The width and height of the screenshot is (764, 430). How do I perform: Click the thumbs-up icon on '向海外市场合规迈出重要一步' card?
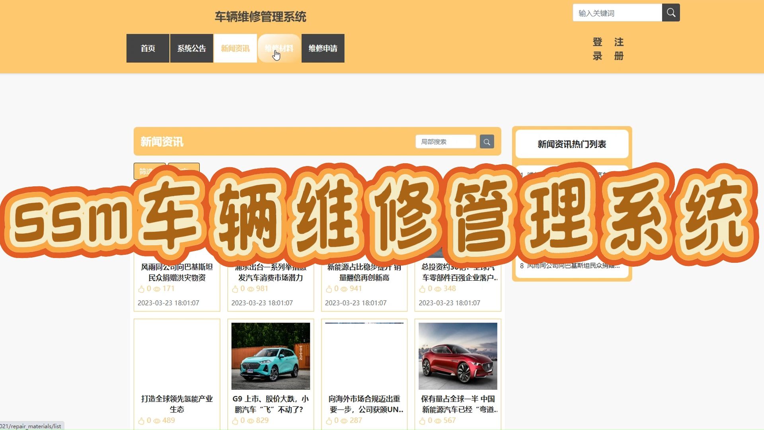329,420
